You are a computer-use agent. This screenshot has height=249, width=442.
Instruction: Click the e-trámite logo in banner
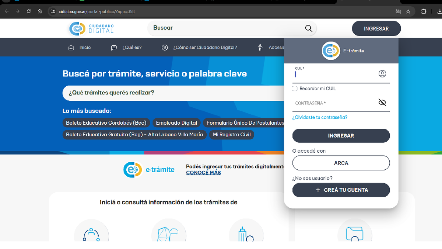tap(149, 170)
